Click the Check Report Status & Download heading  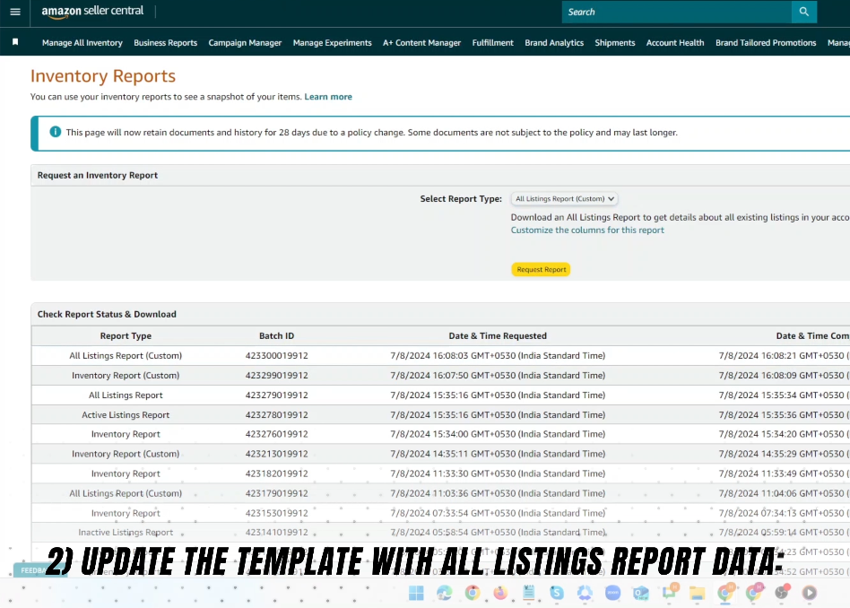tap(107, 314)
